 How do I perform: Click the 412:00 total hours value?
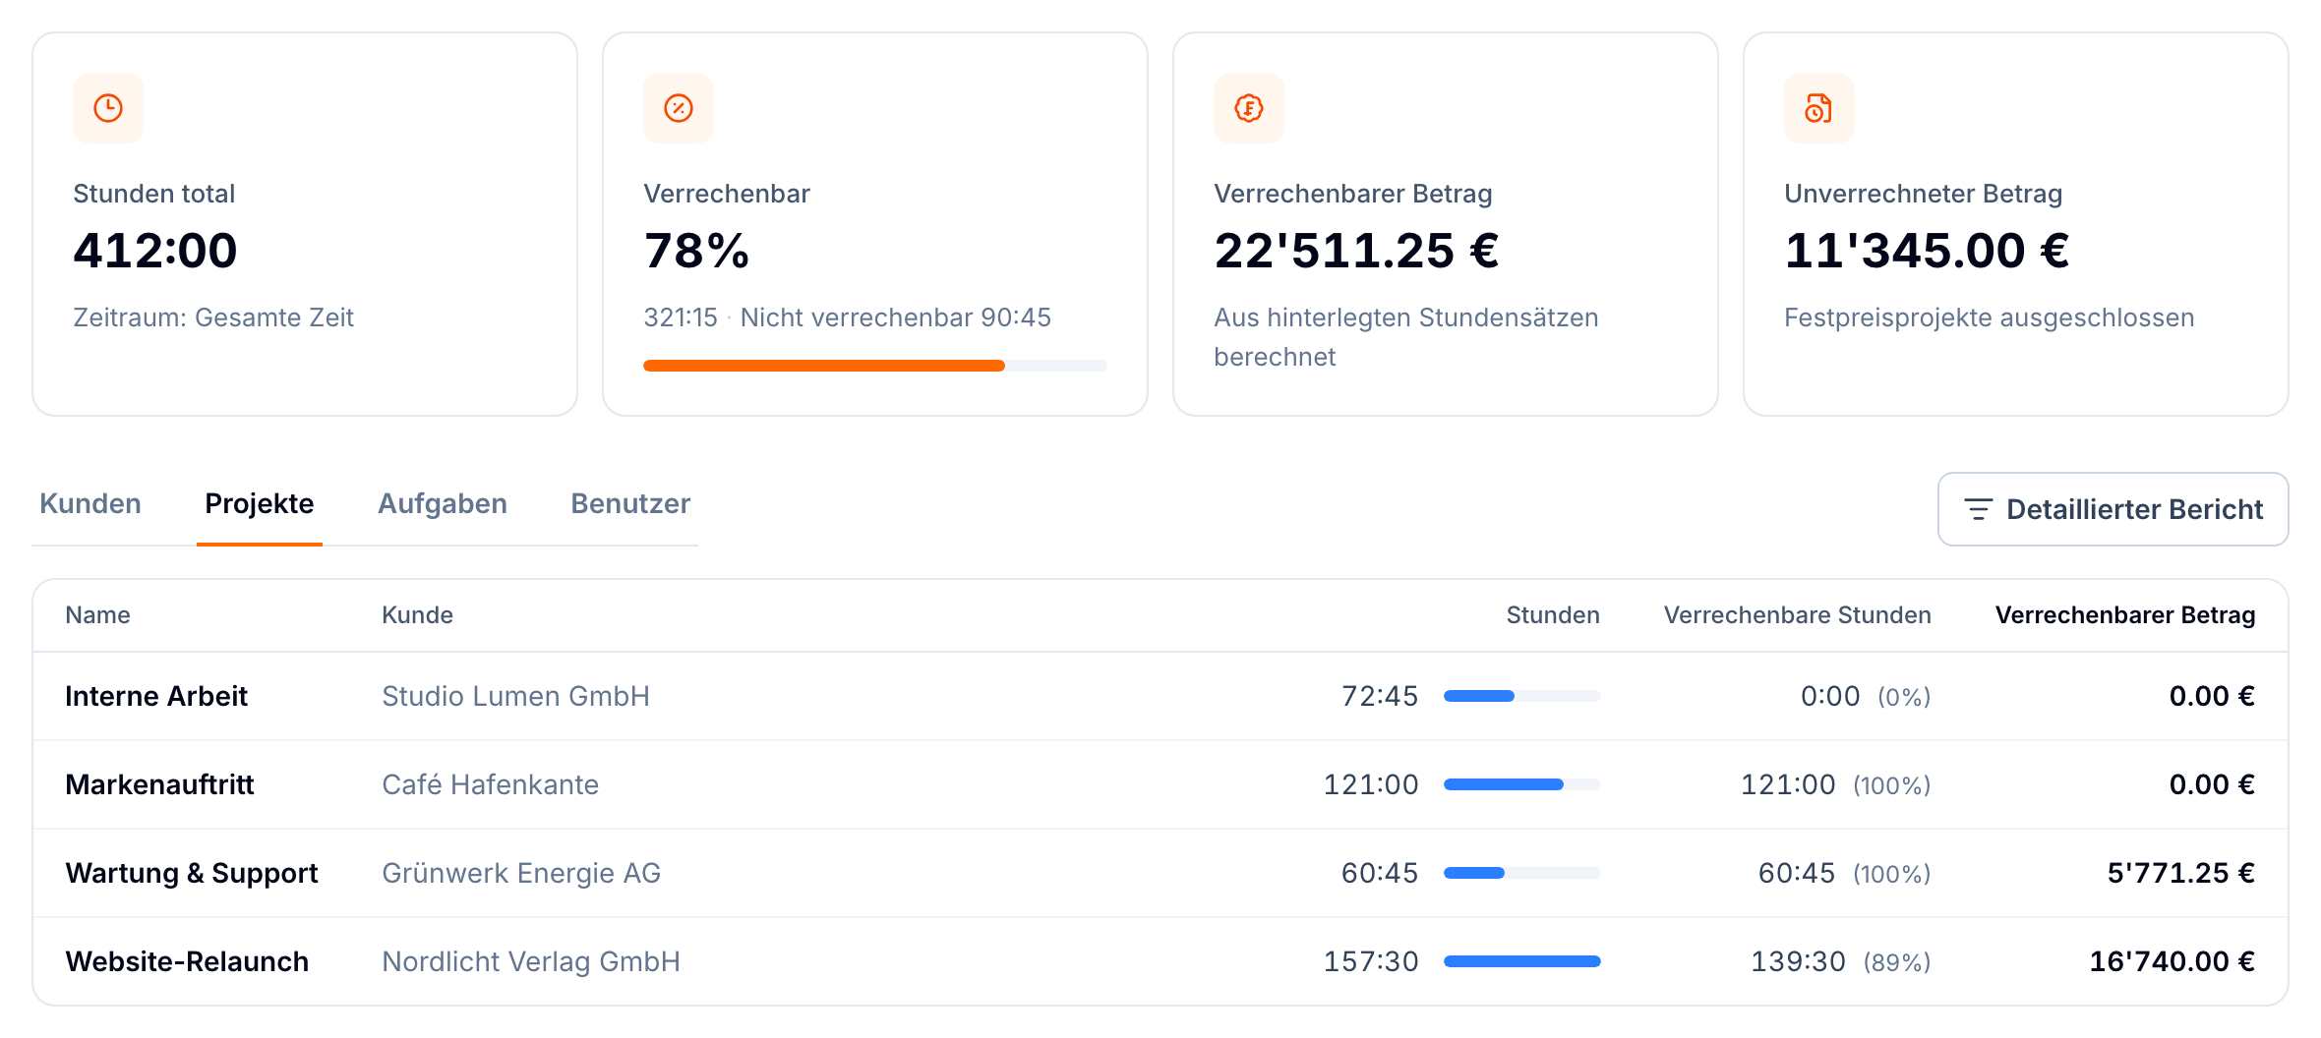coord(155,251)
